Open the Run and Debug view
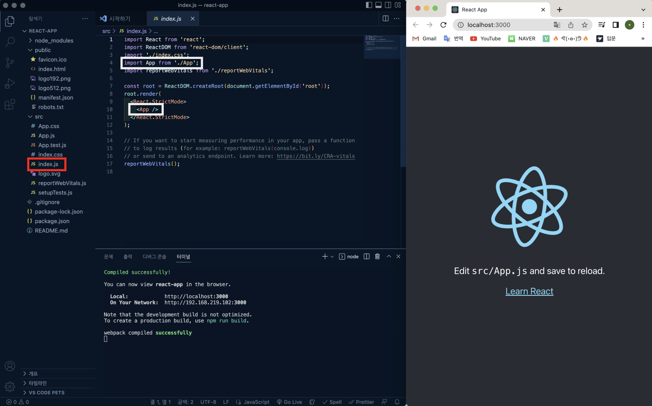The width and height of the screenshot is (652, 406). coord(10,84)
